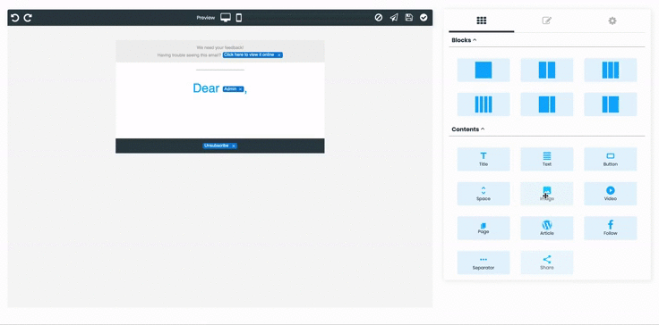Select the three columns block
The width and height of the screenshot is (659, 325).
611,70
